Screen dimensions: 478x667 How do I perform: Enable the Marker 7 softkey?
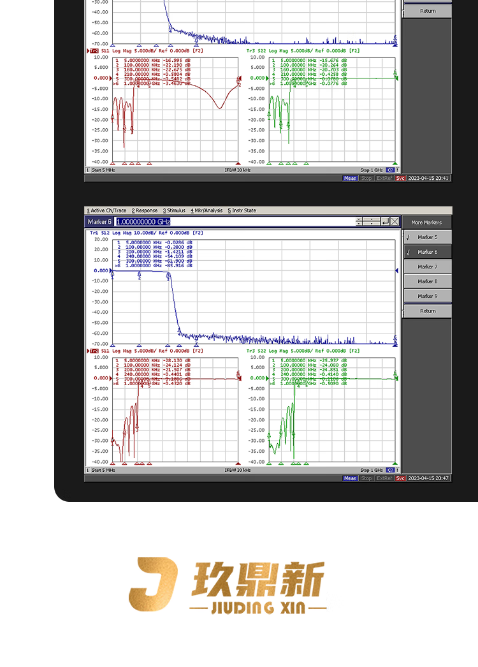(x=427, y=267)
